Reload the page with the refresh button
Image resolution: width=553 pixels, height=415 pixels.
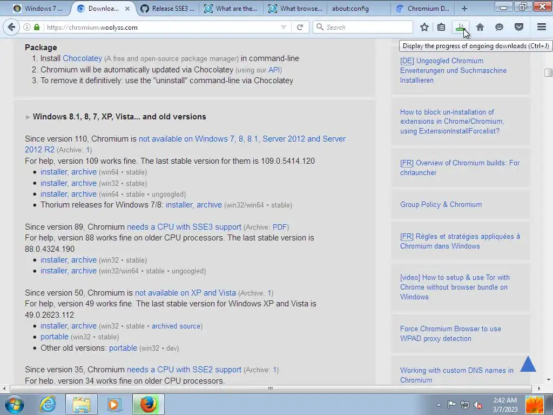click(300, 27)
